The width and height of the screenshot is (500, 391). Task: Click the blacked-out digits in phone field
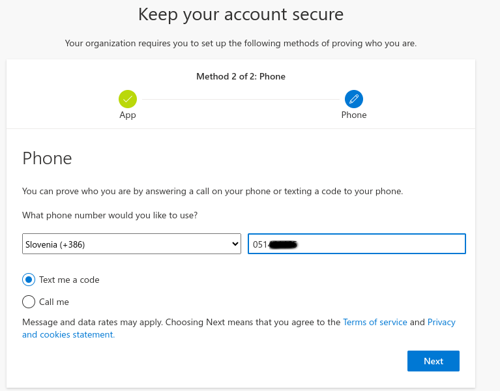coord(283,244)
